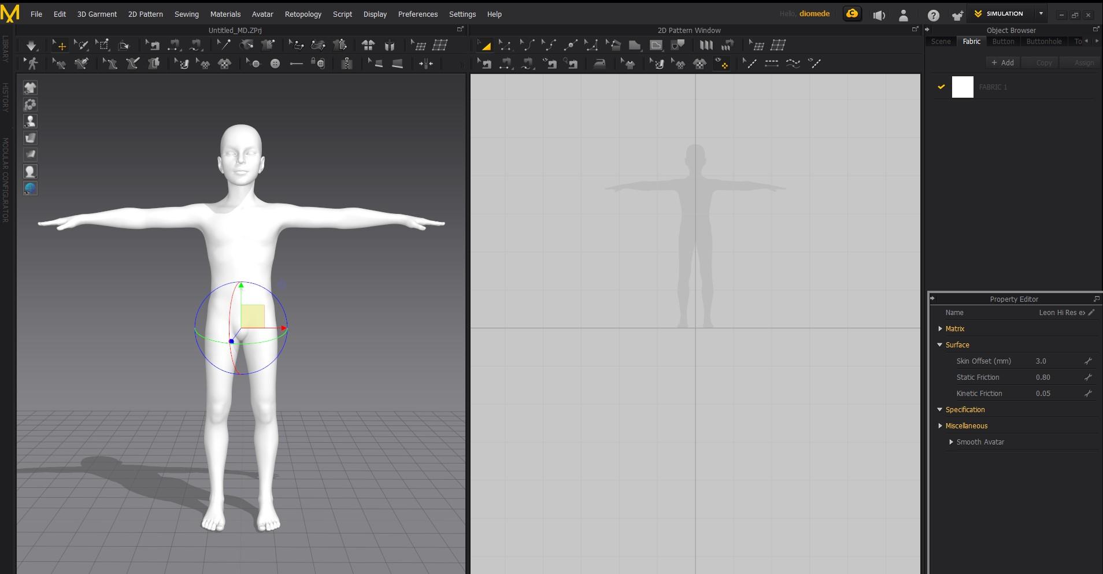Viewport: 1103px width, 574px height.
Task: Click the orange cloud account icon
Action: tap(852, 14)
